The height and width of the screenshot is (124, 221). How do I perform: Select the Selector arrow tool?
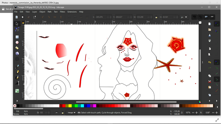(x=17, y=24)
